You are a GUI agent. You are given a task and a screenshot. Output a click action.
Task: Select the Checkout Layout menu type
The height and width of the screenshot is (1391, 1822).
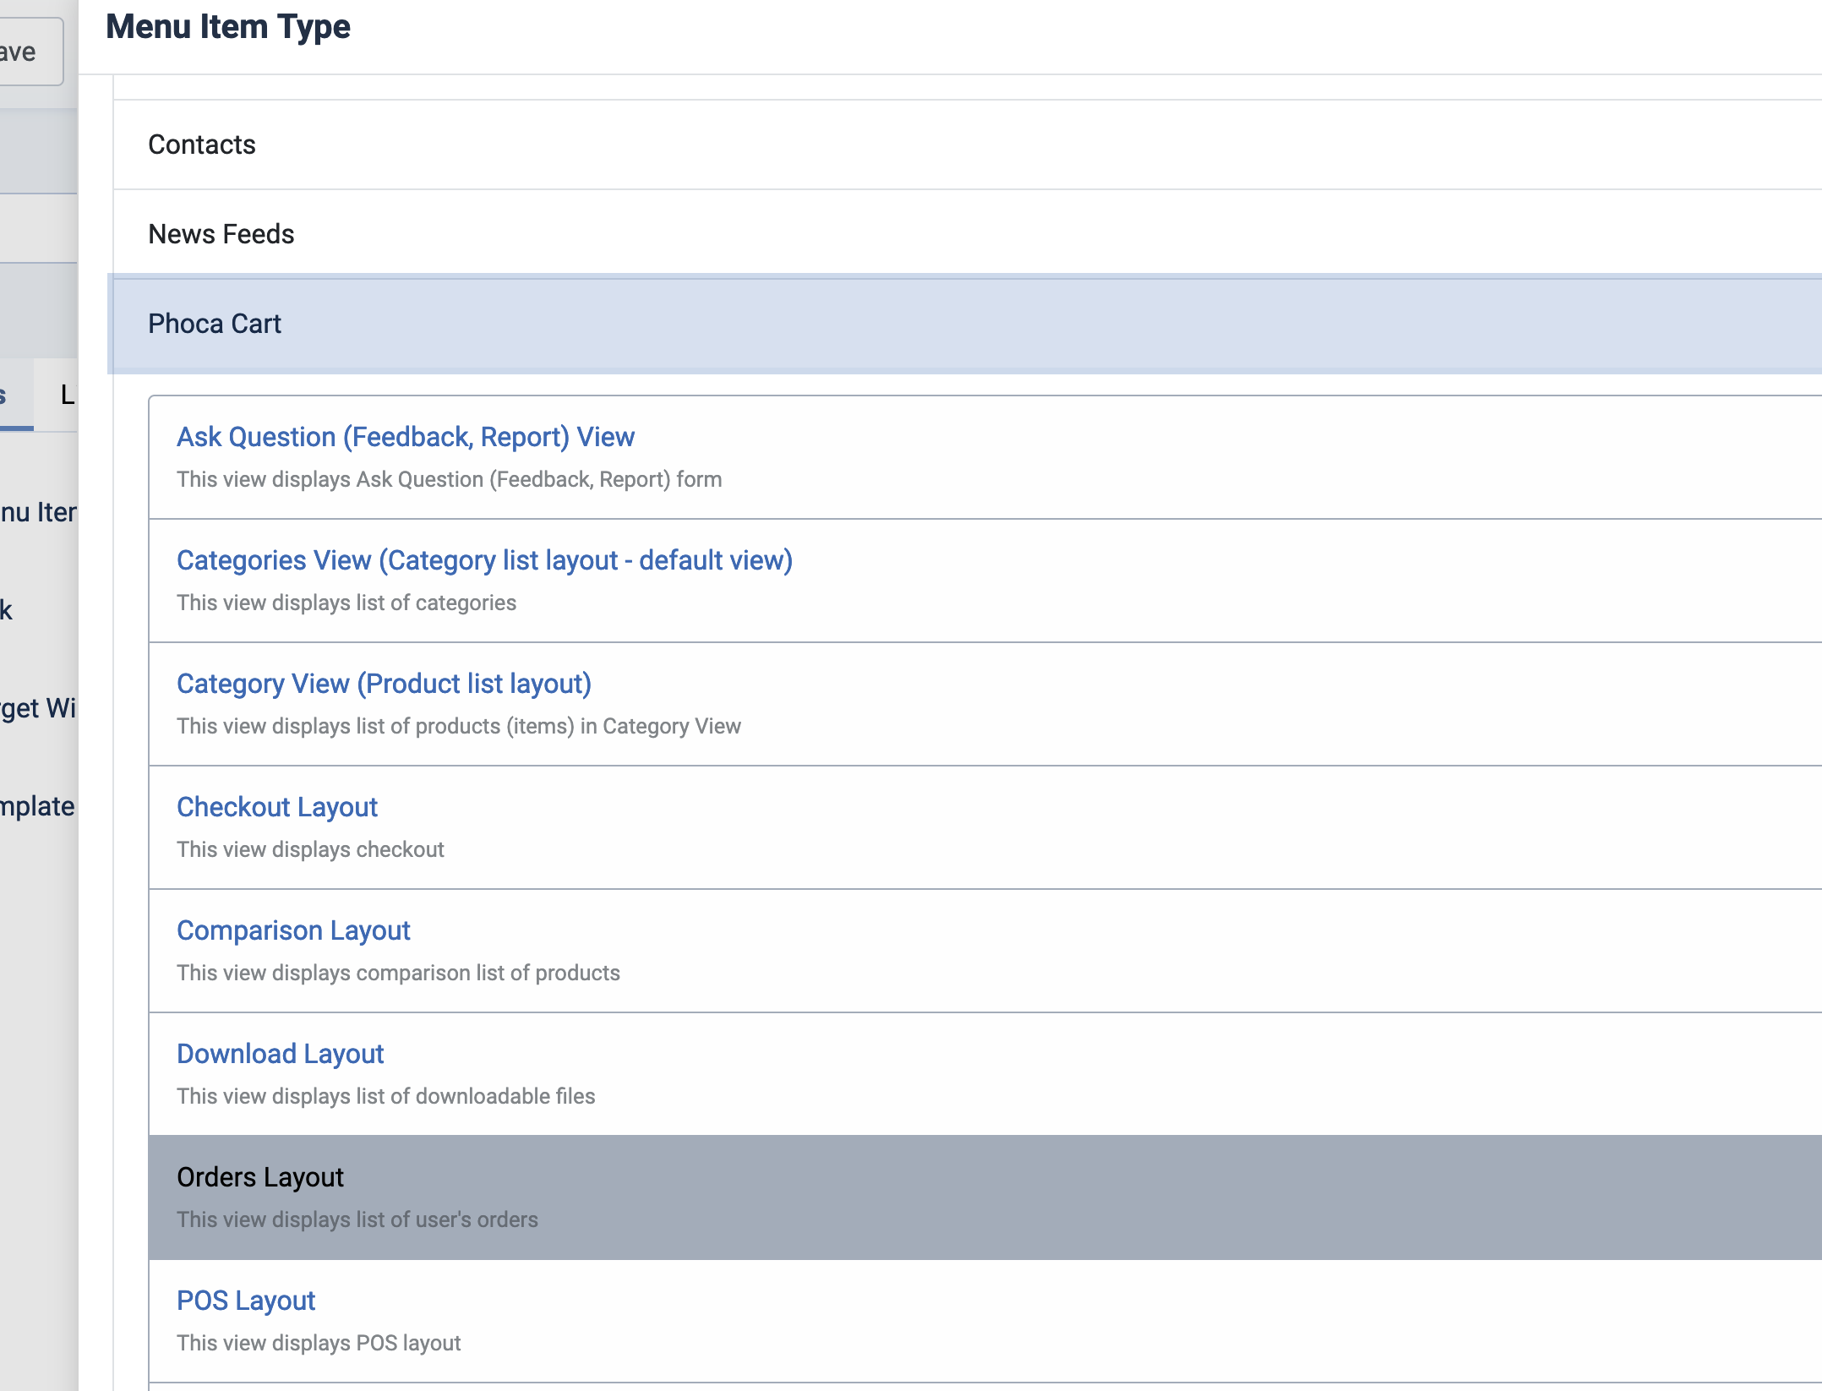pyautogui.click(x=276, y=807)
